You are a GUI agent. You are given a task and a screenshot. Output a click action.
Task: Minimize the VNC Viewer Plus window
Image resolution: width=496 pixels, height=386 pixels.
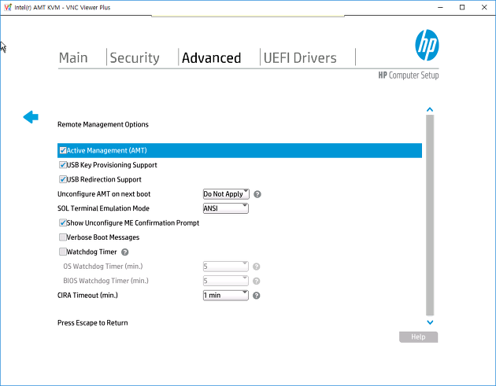440,7
